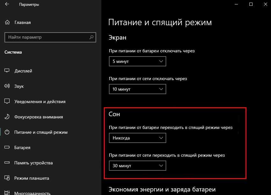Click the Sound (Звук) speaker icon
Viewport: 271px width, 195px height.
point(7,86)
